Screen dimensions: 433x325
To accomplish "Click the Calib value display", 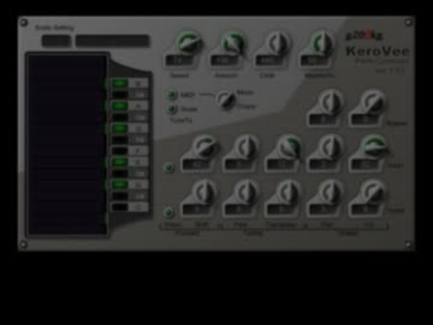I will point(268,61).
